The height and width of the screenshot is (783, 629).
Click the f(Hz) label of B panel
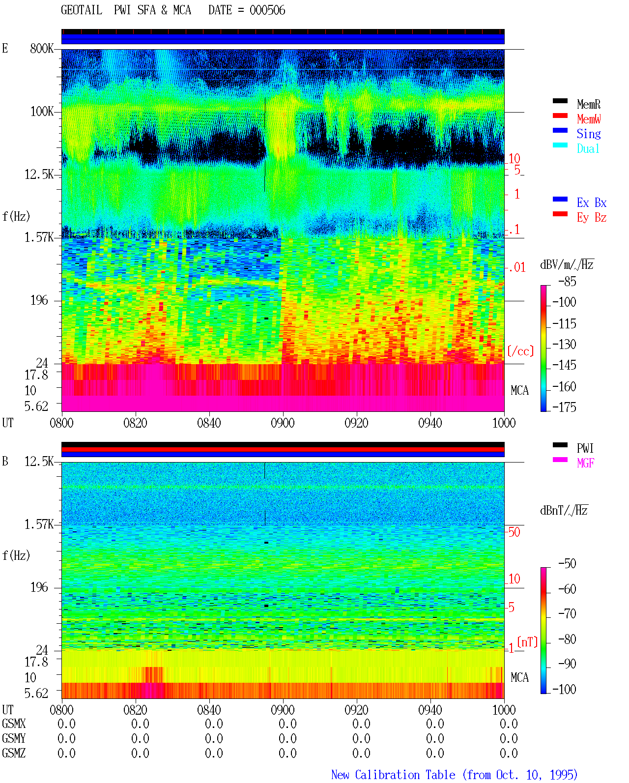click(x=16, y=555)
